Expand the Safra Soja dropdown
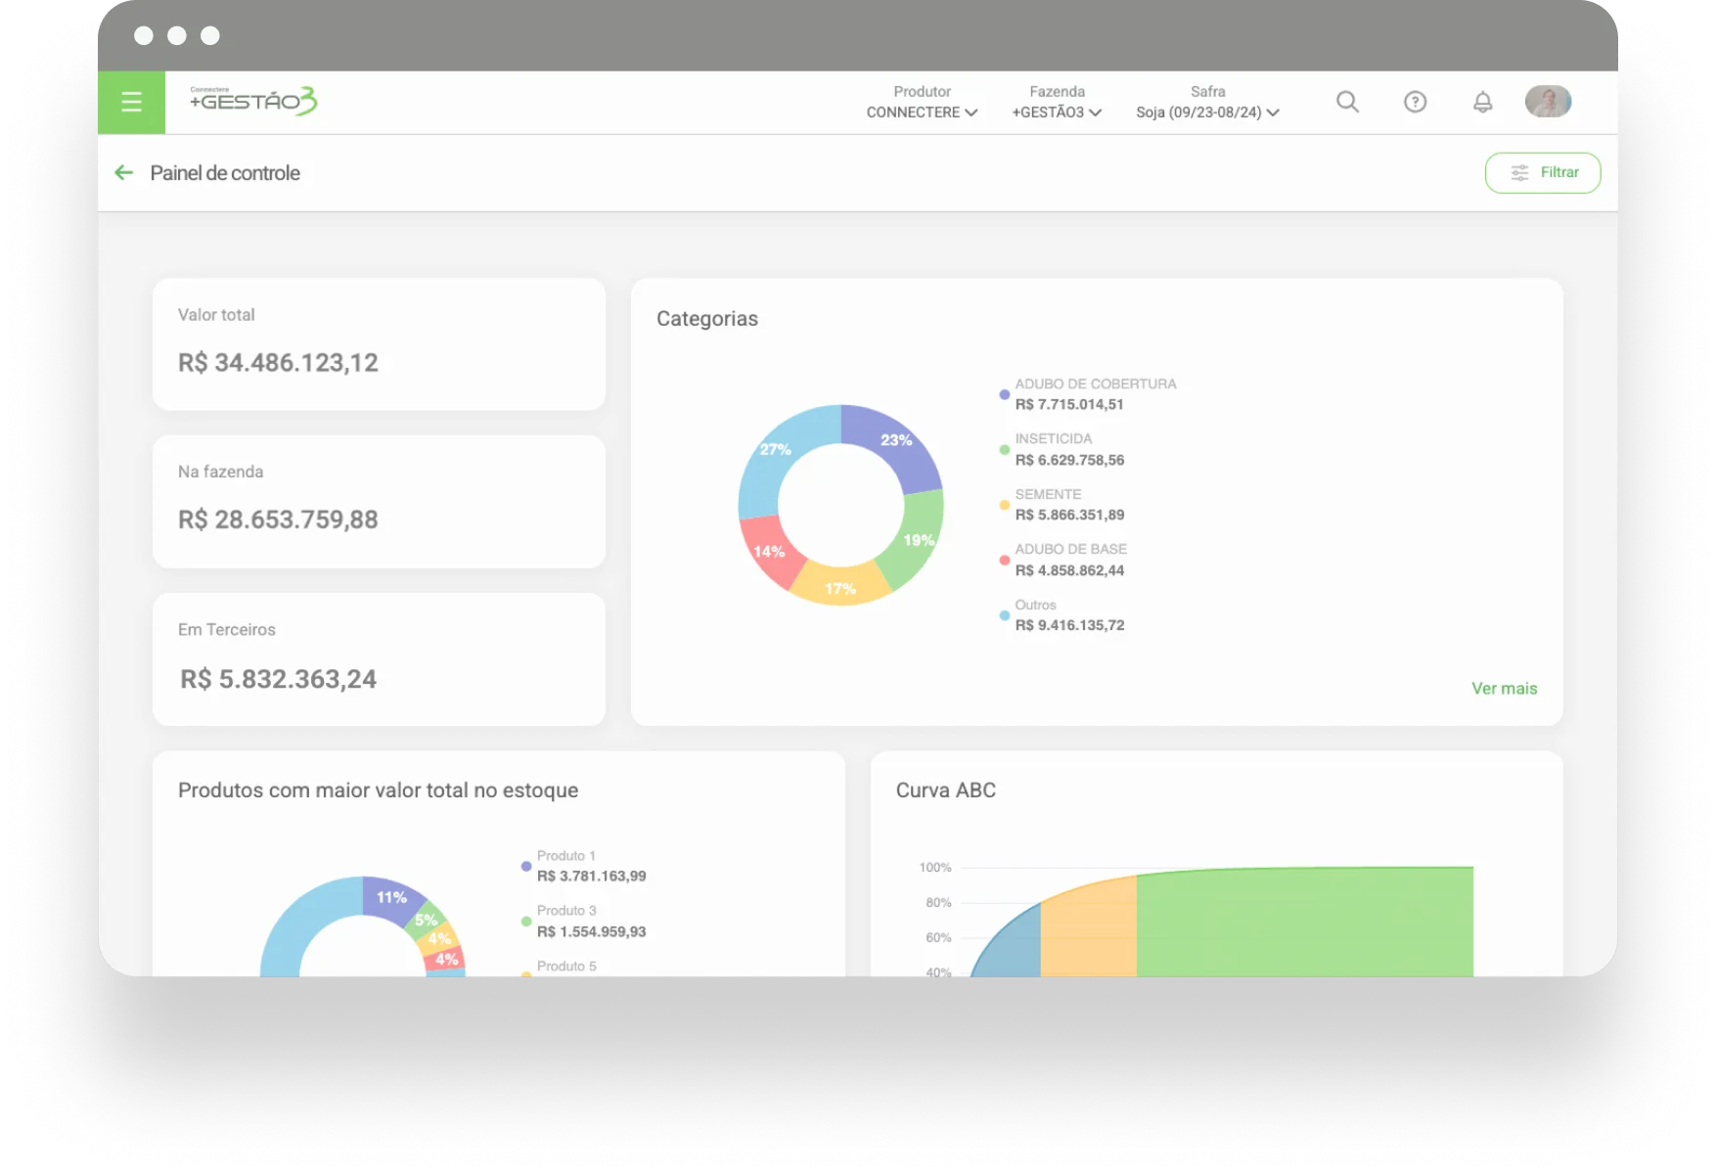 tap(1207, 103)
